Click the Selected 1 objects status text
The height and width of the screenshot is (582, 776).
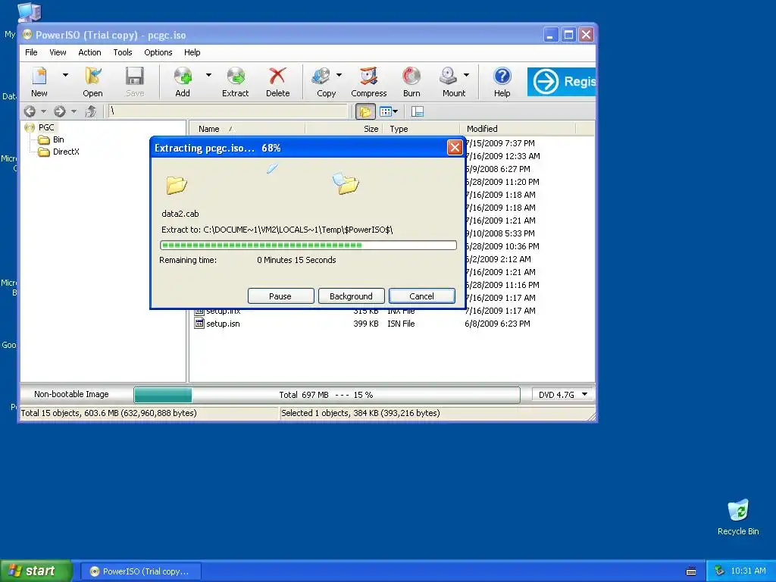pos(361,413)
